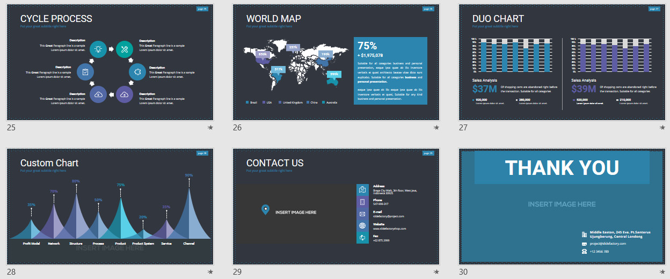Click the building icon on Thank You slide
Image resolution: width=670 pixels, height=279 pixels.
pyautogui.click(x=584, y=234)
